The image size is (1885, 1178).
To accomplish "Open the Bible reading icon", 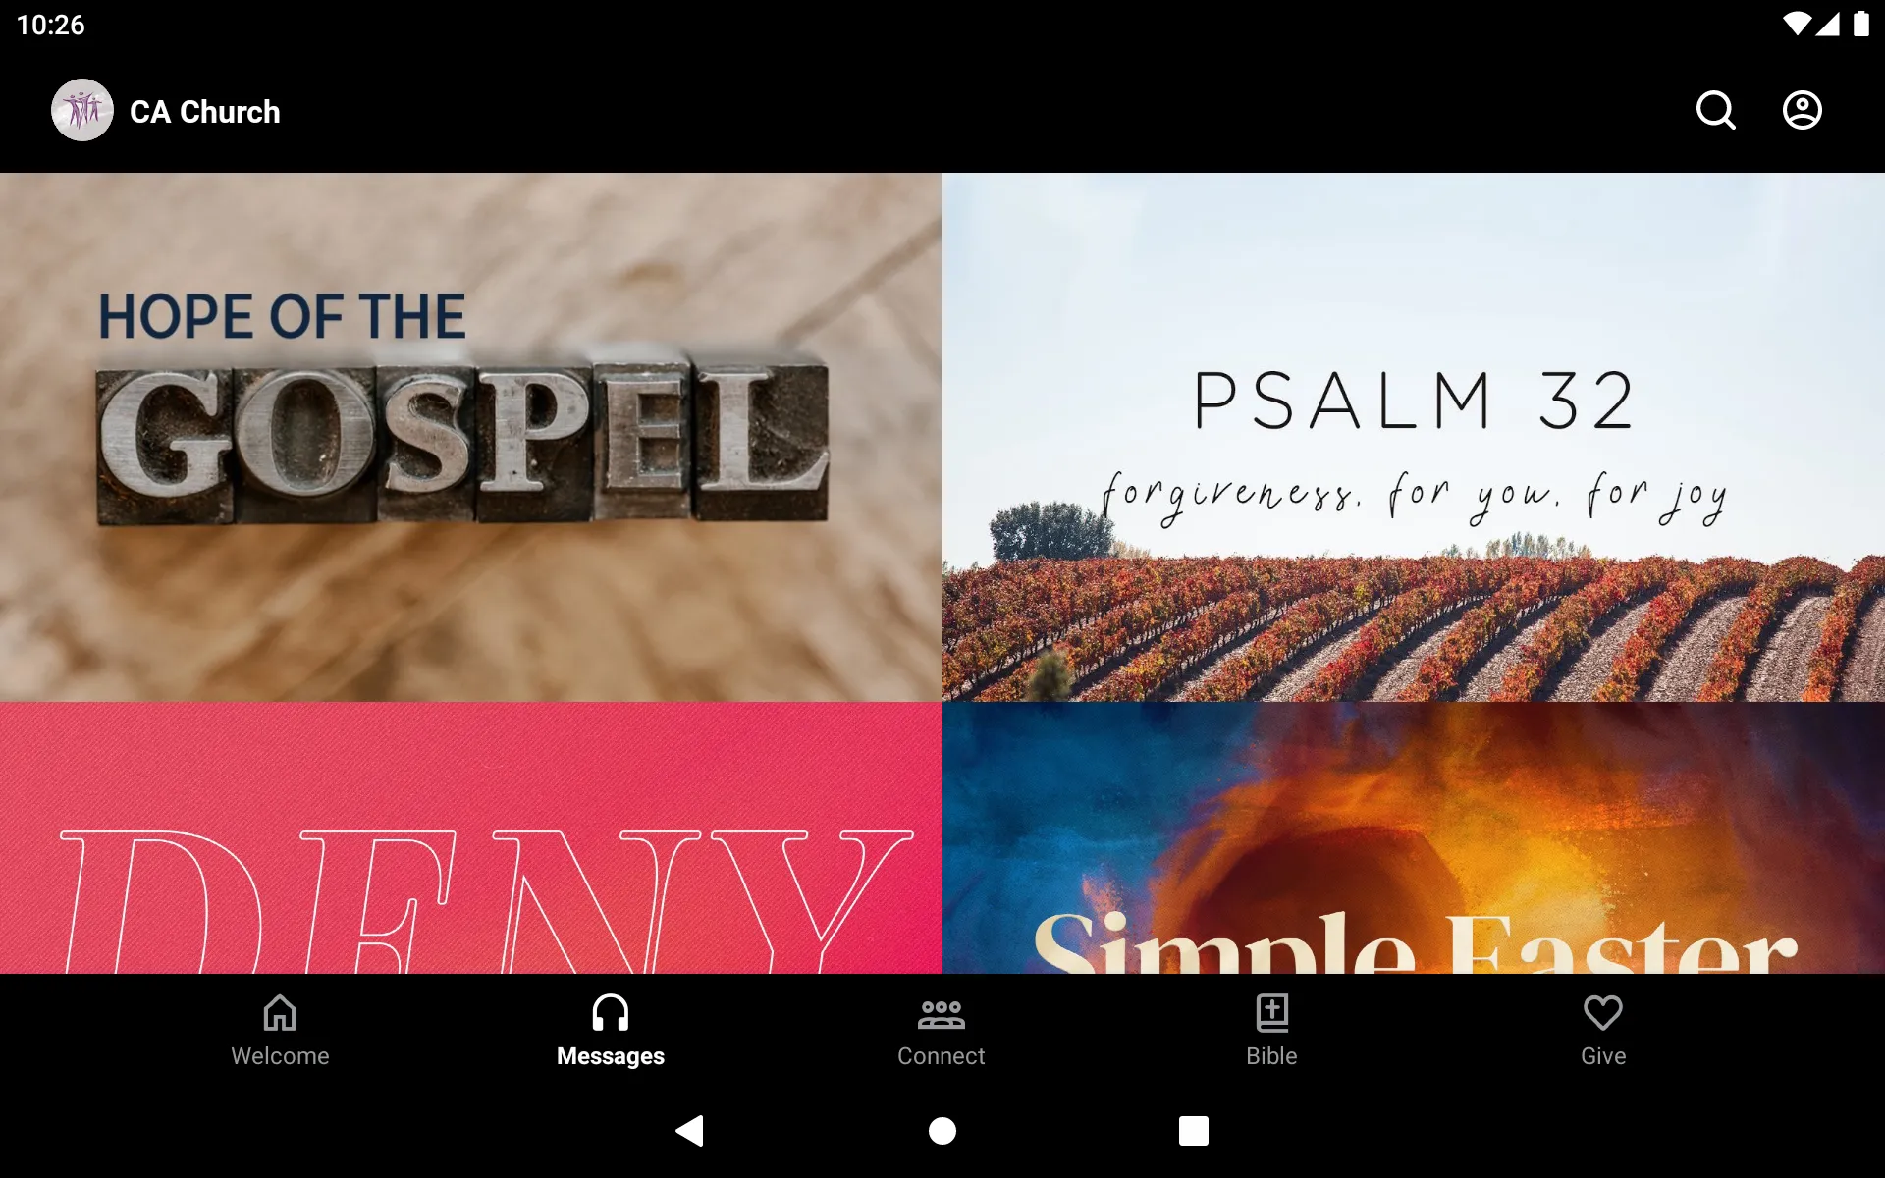I will (x=1271, y=1028).
